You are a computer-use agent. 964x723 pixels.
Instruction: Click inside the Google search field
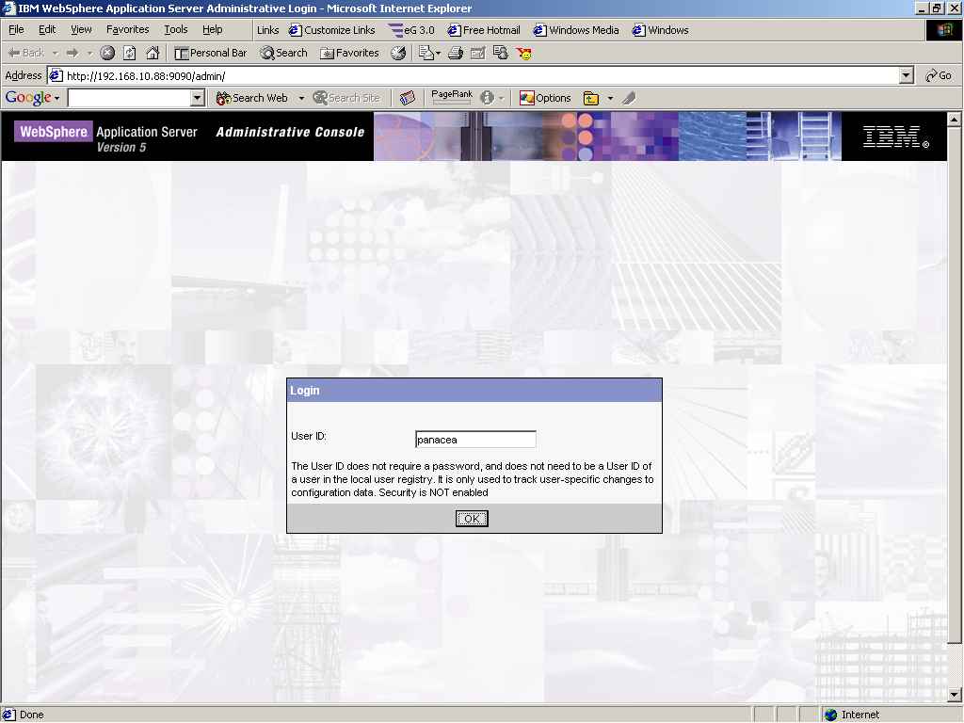tap(129, 98)
